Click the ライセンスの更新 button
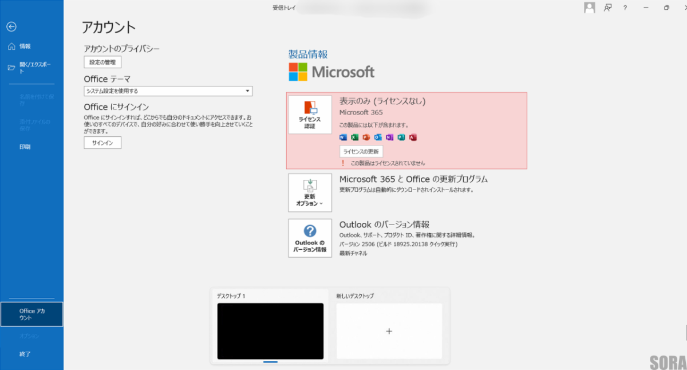The image size is (687, 370). 361,151
